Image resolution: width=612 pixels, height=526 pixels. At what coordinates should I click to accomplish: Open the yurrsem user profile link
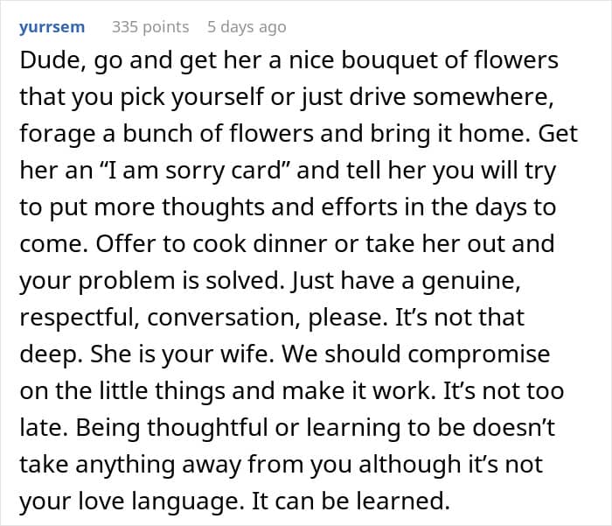pyautogui.click(x=52, y=27)
